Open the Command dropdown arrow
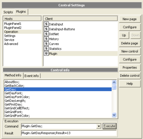Screen dimensions: 143x139 [x=99, y=126]
